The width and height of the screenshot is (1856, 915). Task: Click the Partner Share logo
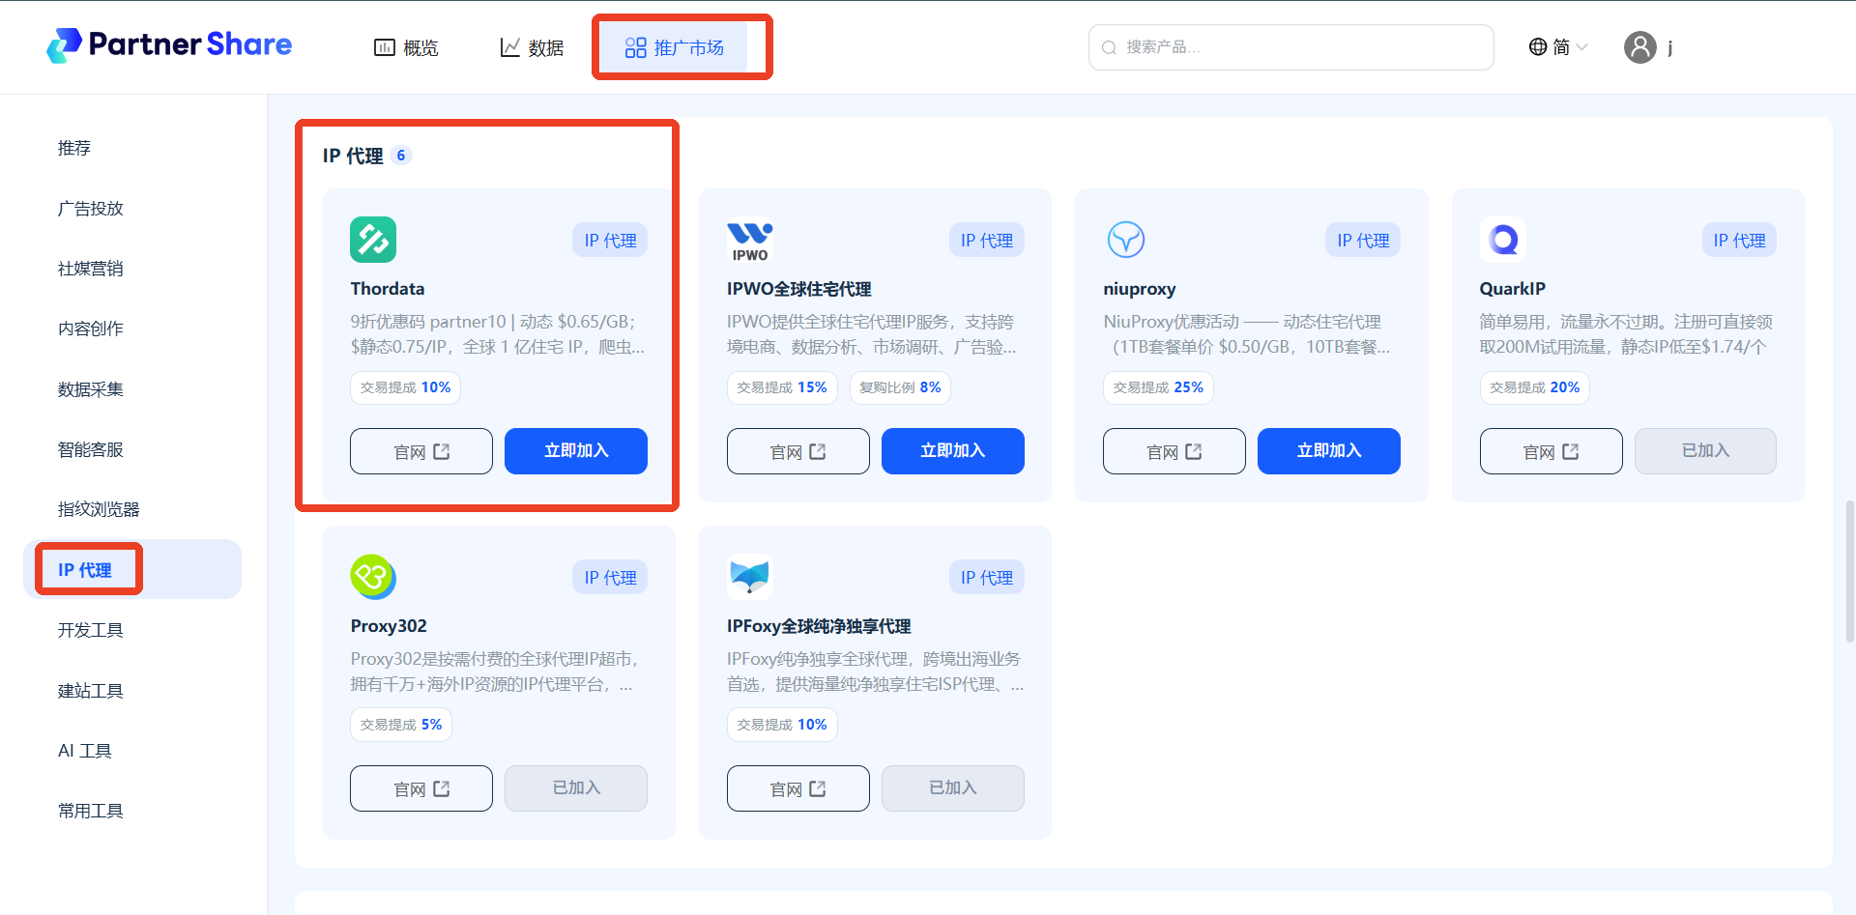[x=170, y=45]
